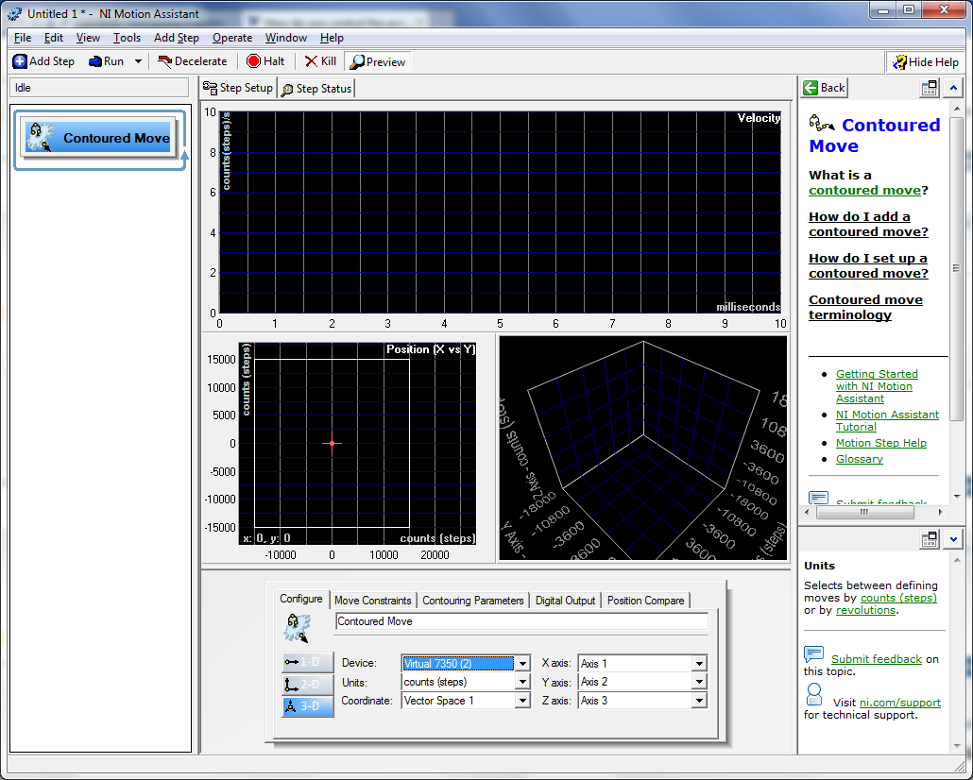
Task: Open the Position Compare tab
Action: pos(645,600)
